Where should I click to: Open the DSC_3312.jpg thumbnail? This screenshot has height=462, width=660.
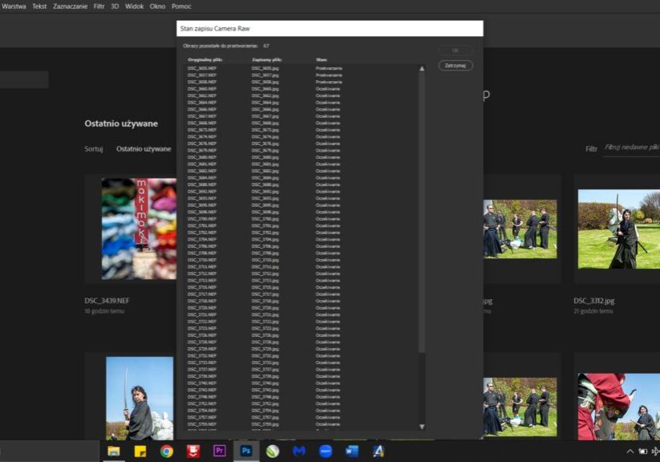click(x=617, y=229)
